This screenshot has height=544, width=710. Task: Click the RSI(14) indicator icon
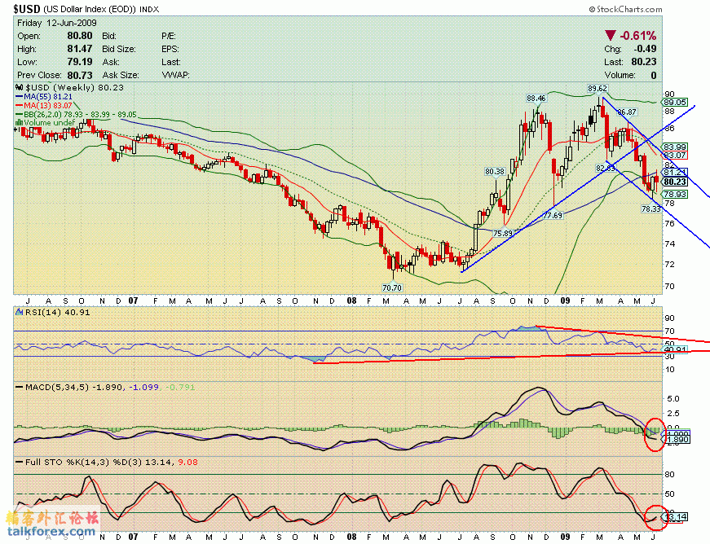click(20, 312)
